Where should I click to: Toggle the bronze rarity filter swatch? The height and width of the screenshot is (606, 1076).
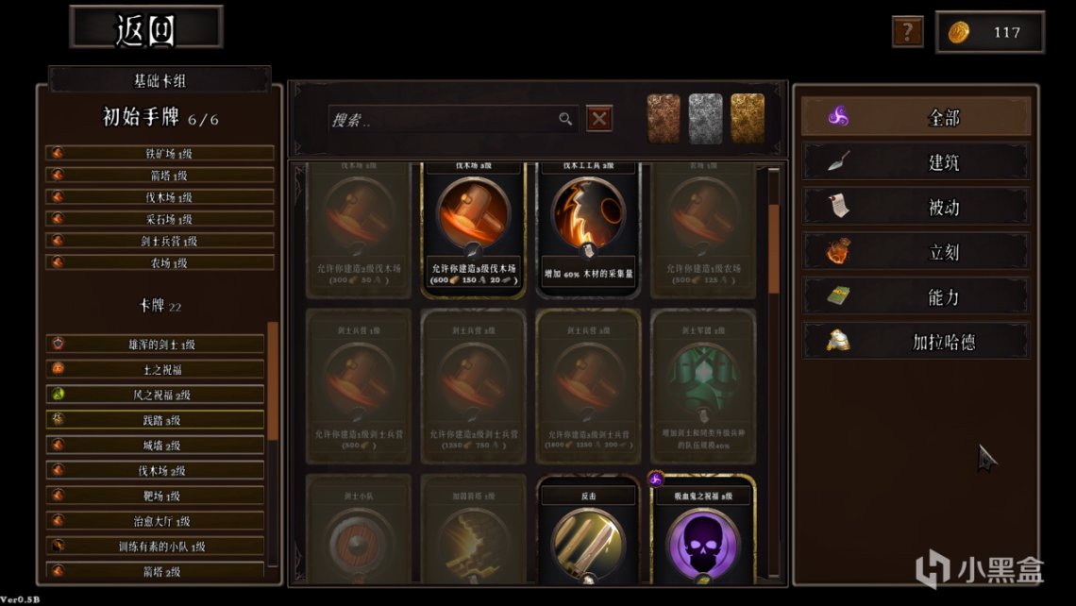pos(664,119)
